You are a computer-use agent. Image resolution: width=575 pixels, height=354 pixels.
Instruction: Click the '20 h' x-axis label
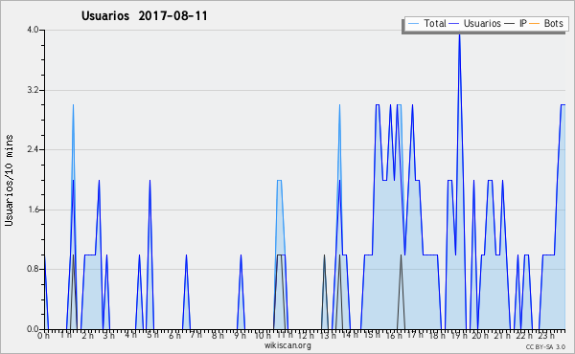[x=480, y=335]
